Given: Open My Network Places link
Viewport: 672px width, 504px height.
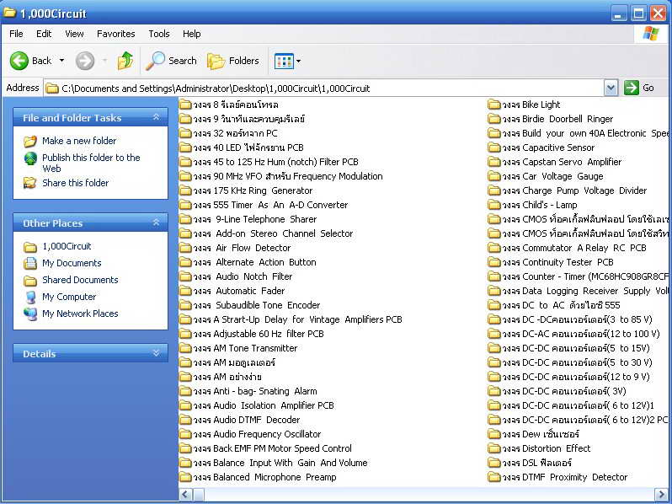Looking at the screenshot, I should [80, 314].
